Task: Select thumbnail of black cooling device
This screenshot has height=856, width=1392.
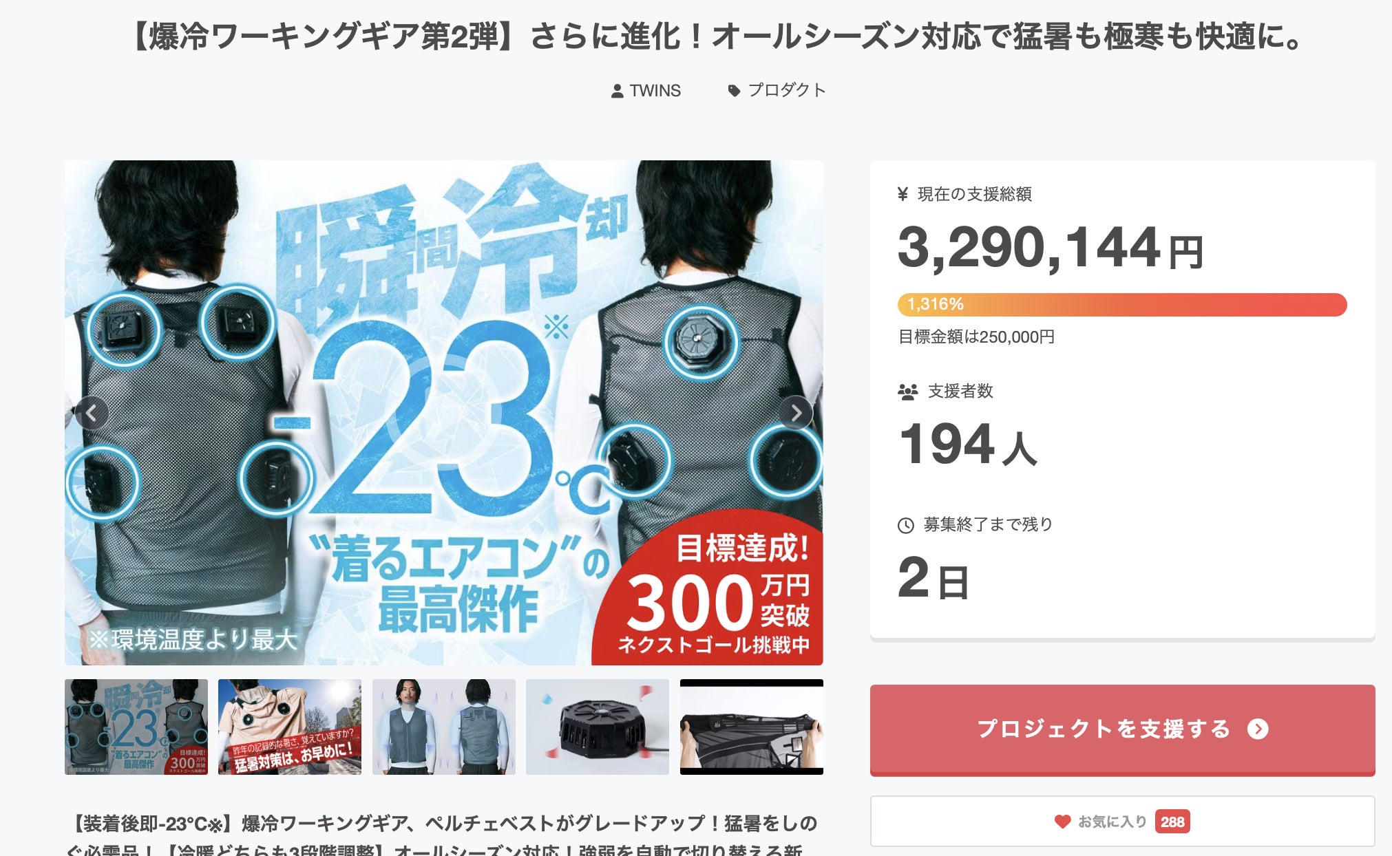Action: [x=598, y=727]
